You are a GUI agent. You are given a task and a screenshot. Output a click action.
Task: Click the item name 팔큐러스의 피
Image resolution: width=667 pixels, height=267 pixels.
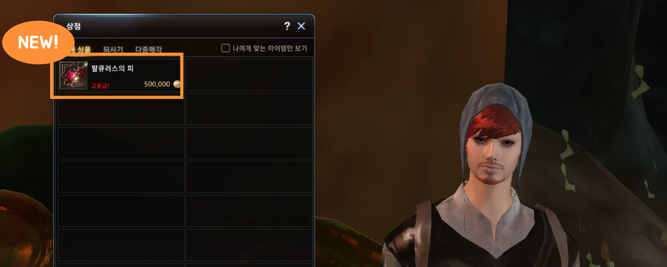[112, 68]
